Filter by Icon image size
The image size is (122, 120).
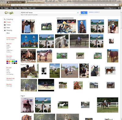click(8, 48)
